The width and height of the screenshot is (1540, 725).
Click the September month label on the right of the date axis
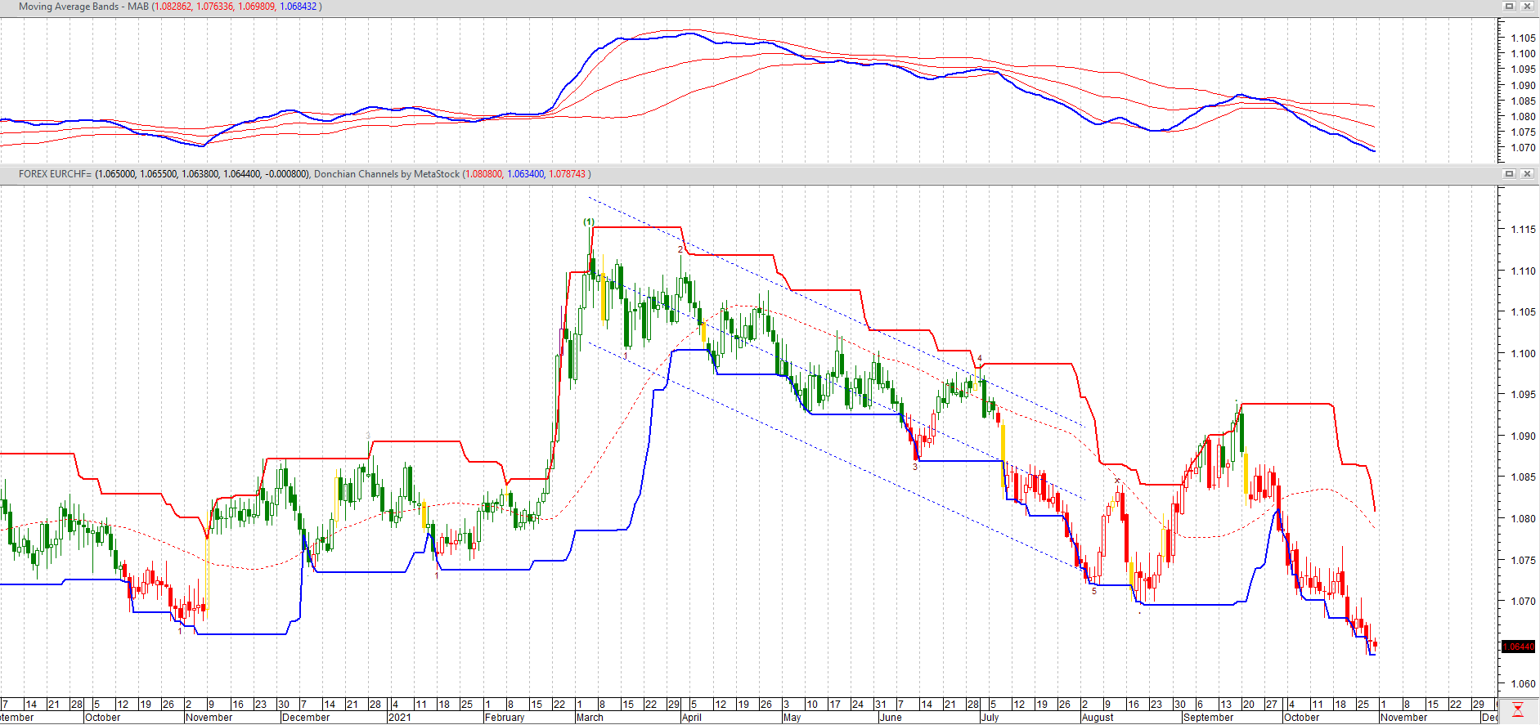[1208, 718]
